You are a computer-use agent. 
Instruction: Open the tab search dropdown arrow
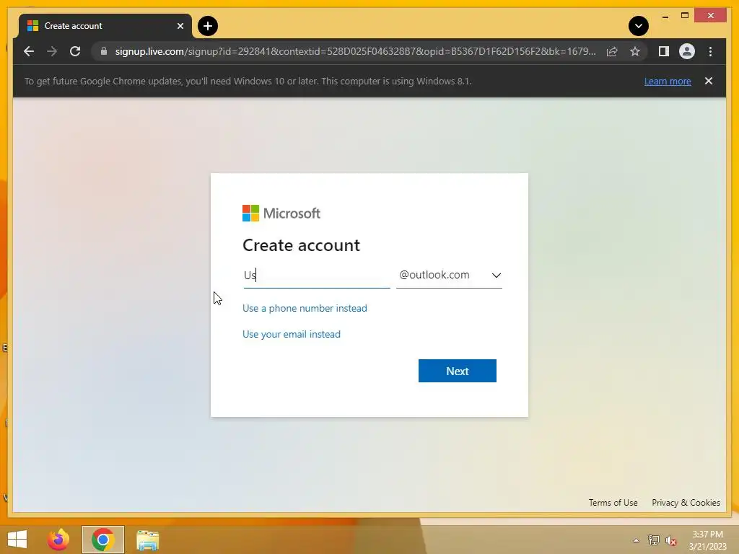(638, 26)
